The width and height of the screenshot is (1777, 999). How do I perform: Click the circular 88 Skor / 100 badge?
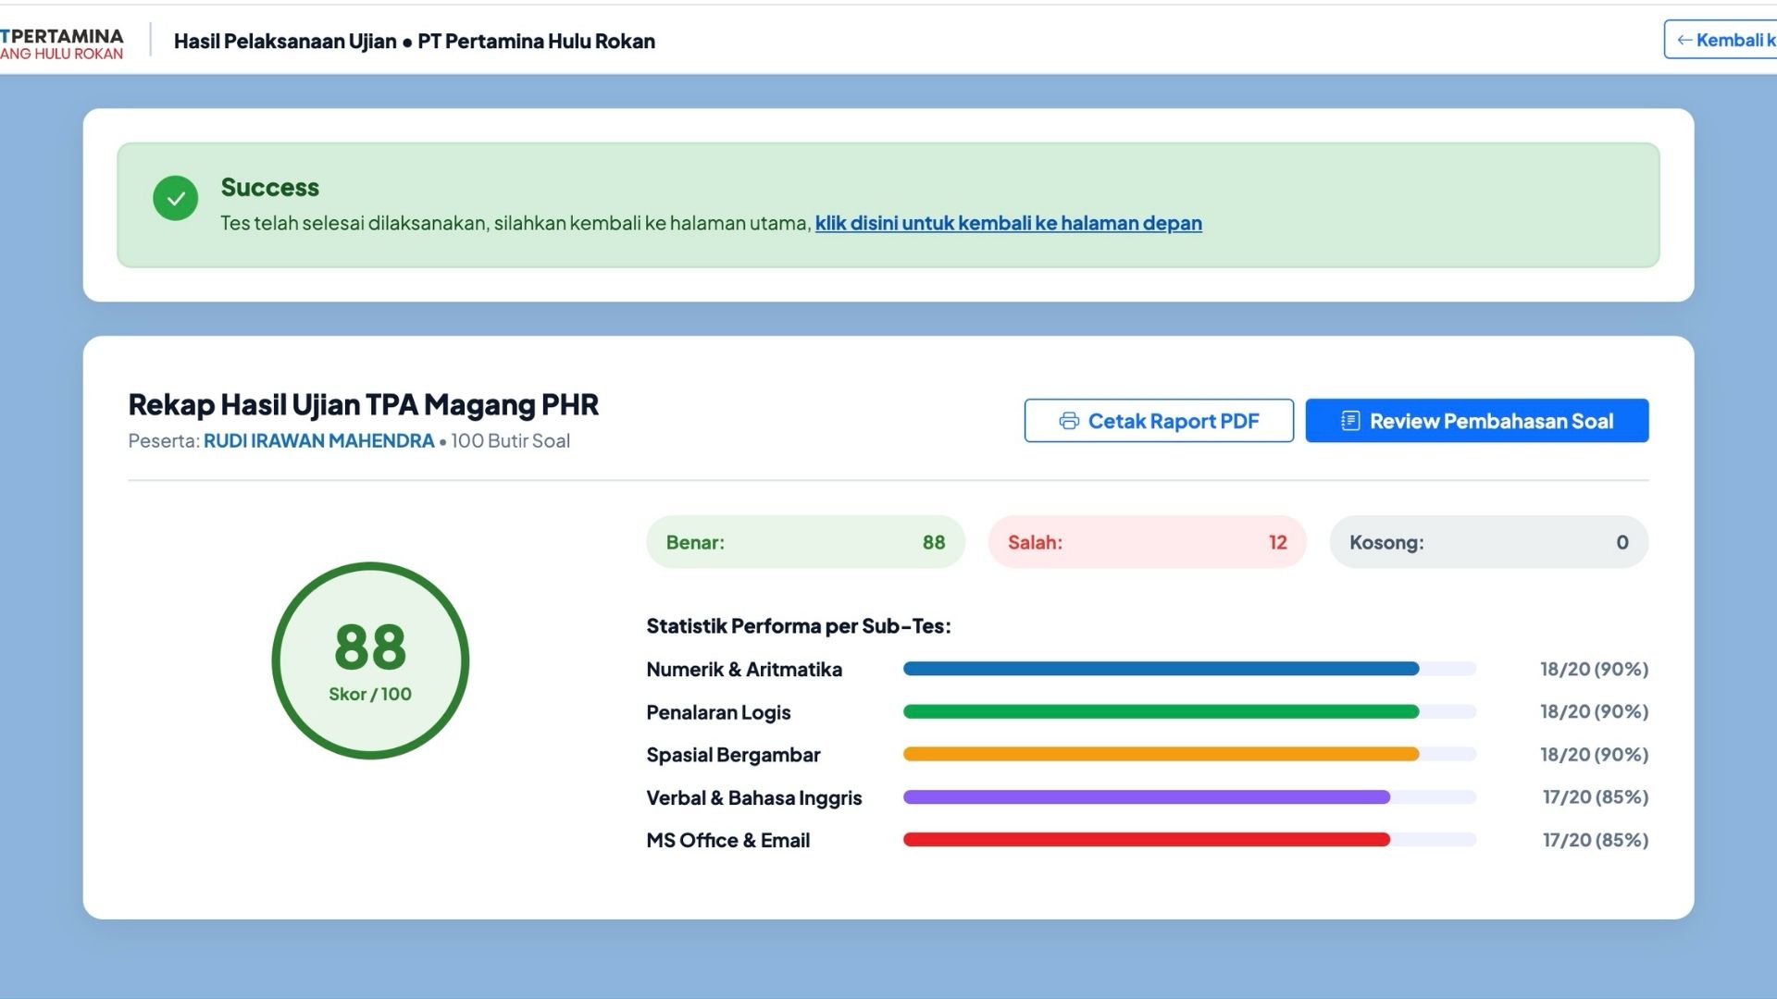(370, 660)
